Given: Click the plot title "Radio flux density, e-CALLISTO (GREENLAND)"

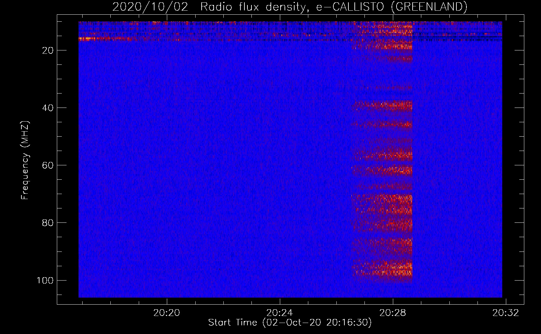Looking at the screenshot, I should 334,7.
